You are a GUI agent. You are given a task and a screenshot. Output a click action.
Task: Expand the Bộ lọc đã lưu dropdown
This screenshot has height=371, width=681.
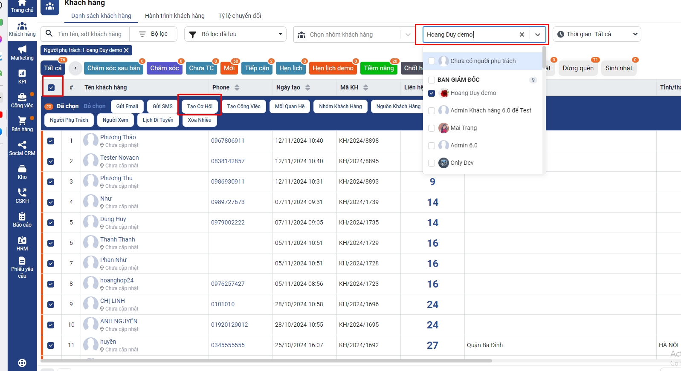(x=235, y=34)
